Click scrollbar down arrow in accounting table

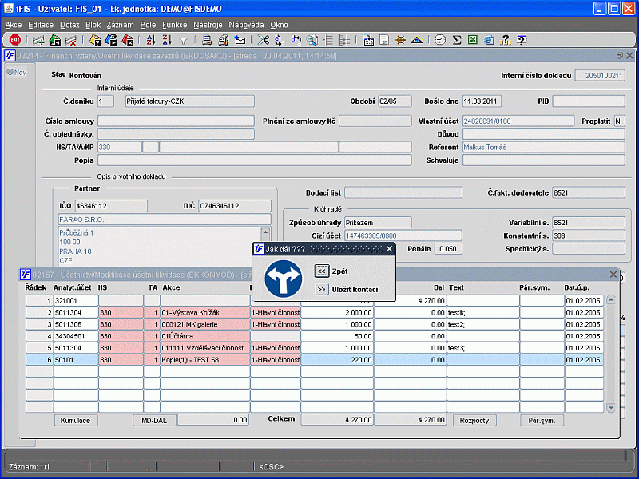(x=611, y=408)
